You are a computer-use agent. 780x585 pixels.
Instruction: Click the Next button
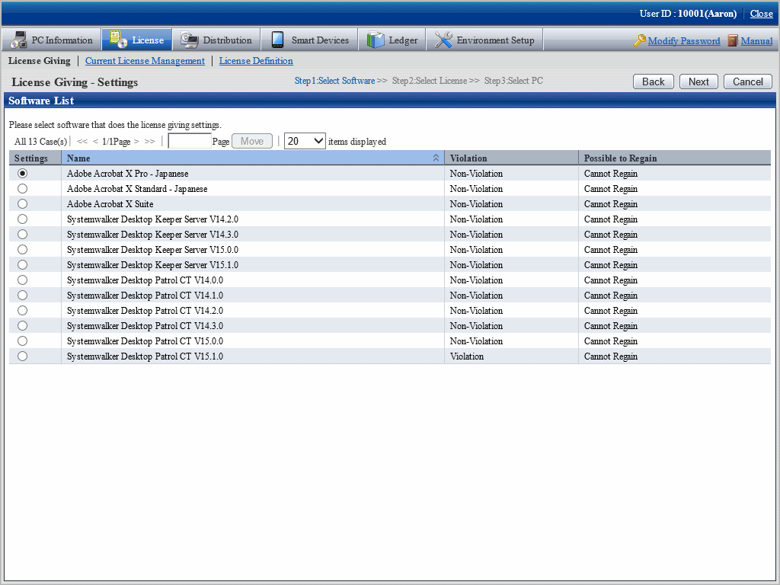coord(698,82)
